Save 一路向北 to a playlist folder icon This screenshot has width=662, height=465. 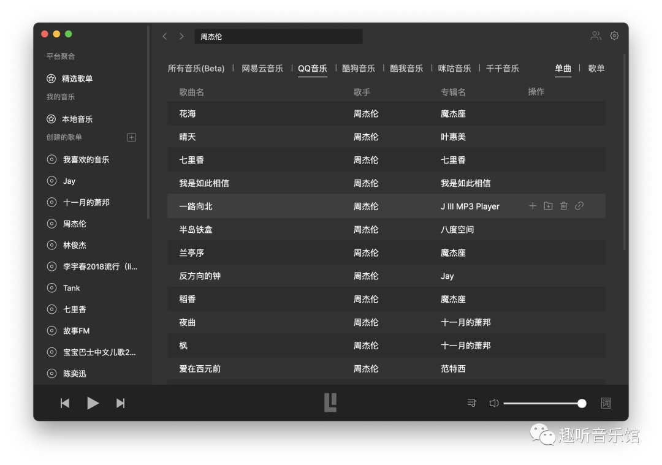pos(548,206)
